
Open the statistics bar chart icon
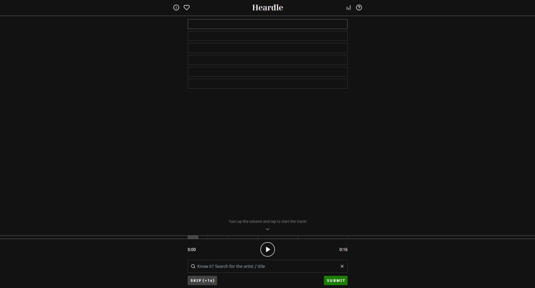point(349,8)
